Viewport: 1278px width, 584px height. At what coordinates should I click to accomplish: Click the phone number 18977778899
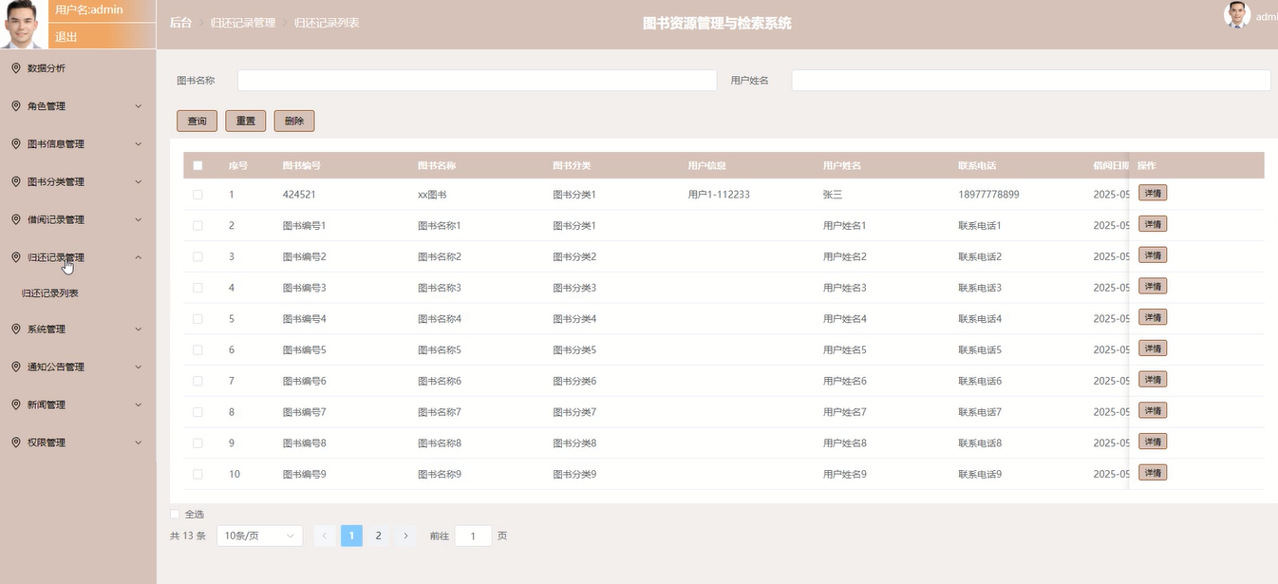[988, 195]
